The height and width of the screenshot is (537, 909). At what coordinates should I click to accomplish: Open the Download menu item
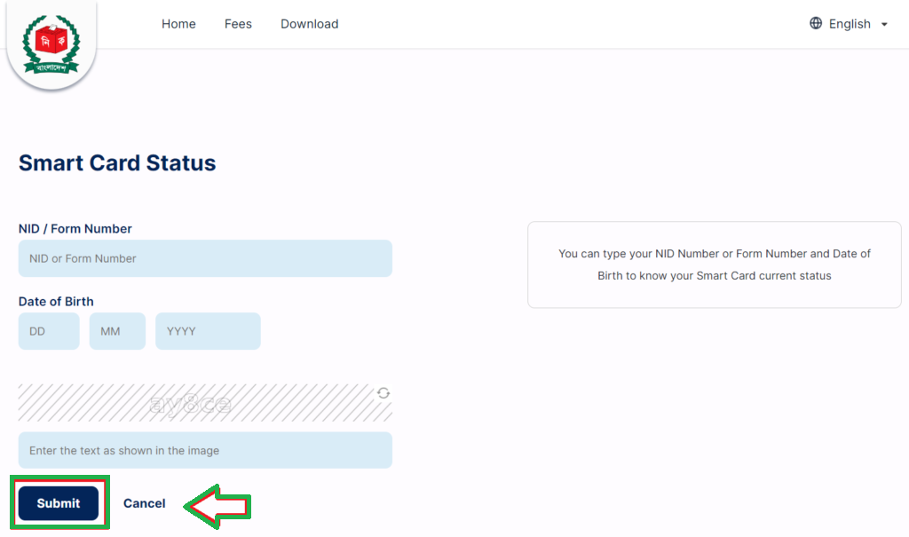[x=310, y=24]
